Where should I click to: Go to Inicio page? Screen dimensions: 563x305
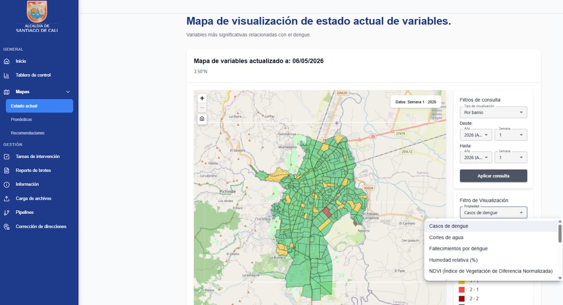point(21,62)
